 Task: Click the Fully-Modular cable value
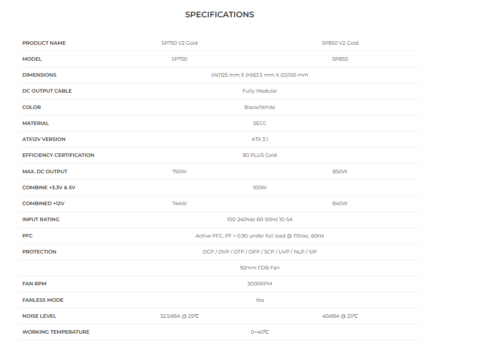[259, 91]
